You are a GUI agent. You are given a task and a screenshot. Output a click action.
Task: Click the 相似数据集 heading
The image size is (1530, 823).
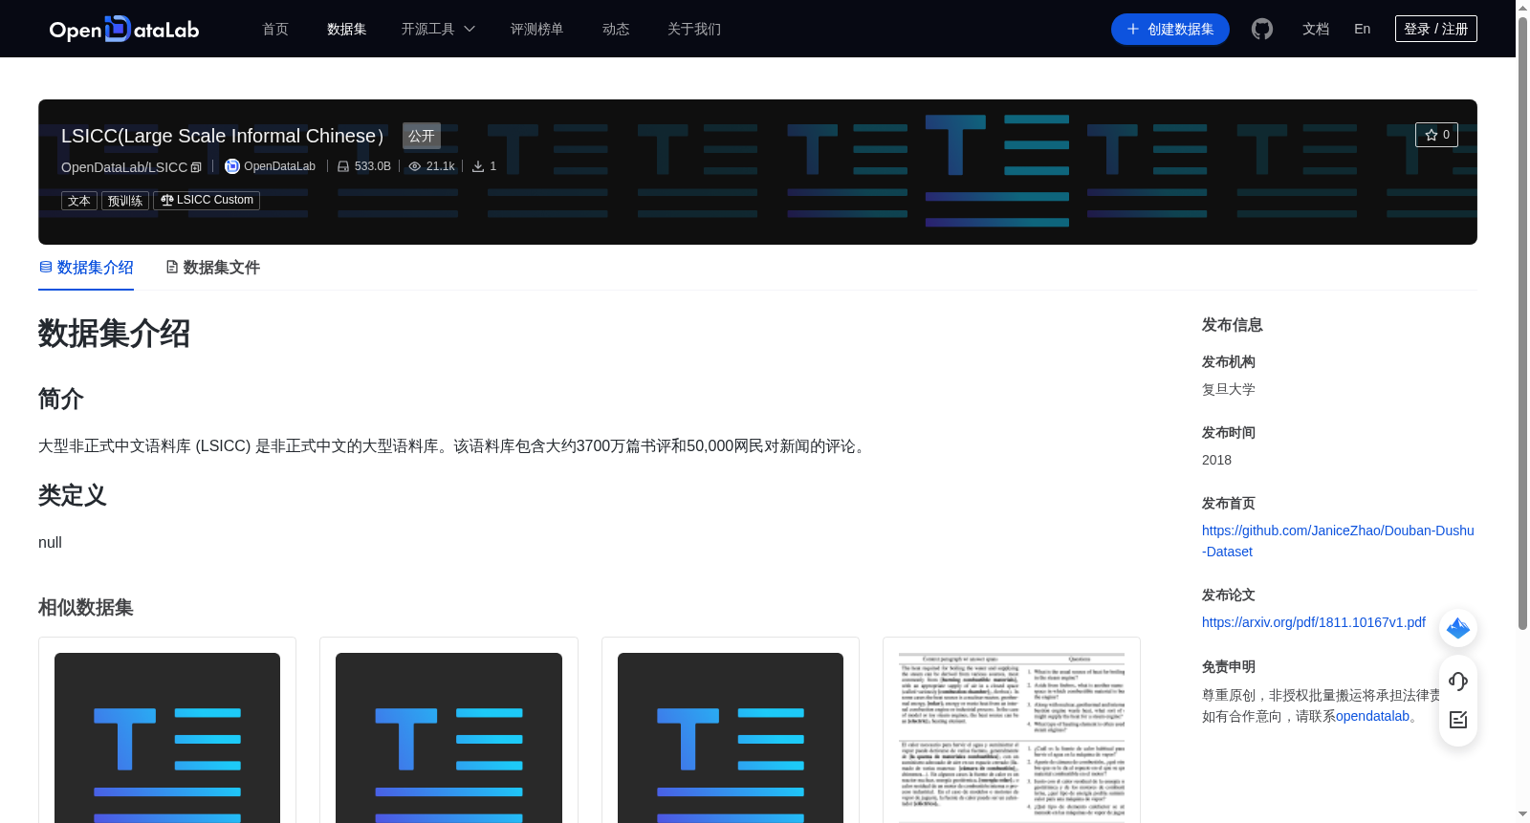point(86,607)
